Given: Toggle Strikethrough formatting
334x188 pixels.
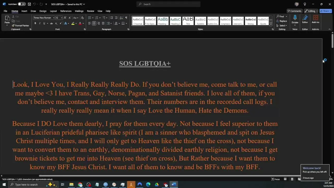Looking at the screenshot, I should tap(51, 23).
